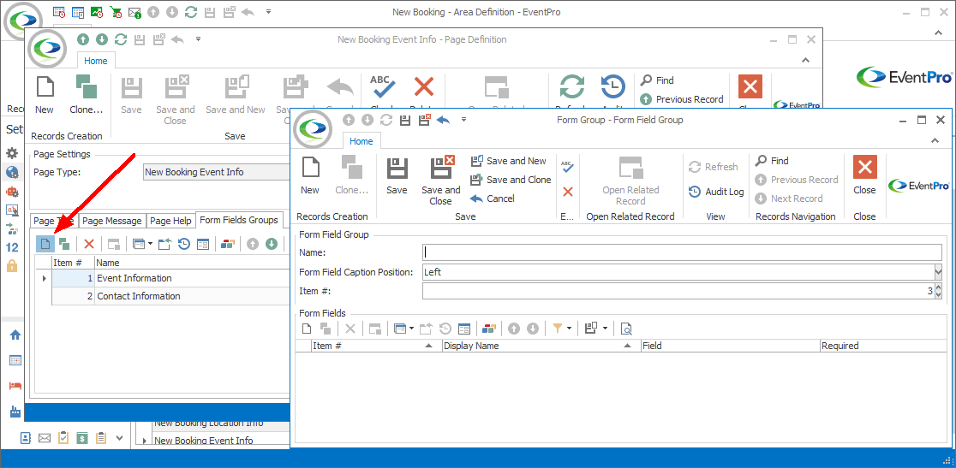
Task: Click the green dollar icon in bottom navigation bar
Action: click(x=82, y=437)
